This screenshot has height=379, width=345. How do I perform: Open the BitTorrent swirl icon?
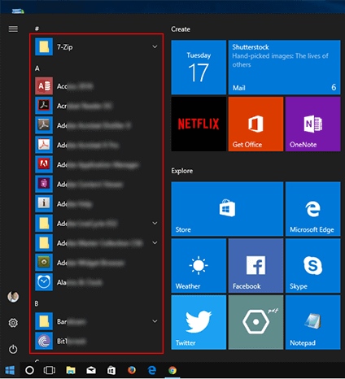tap(44, 341)
